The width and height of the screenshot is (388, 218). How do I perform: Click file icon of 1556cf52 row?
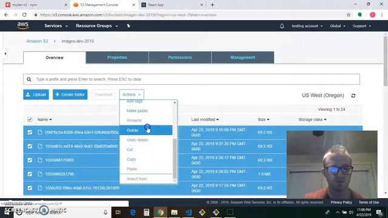point(40,188)
